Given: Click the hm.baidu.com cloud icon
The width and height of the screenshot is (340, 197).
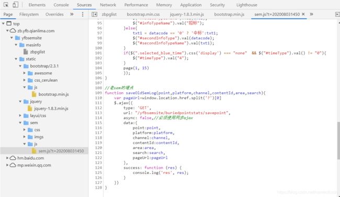Looking at the screenshot, I should (x=13, y=158).
